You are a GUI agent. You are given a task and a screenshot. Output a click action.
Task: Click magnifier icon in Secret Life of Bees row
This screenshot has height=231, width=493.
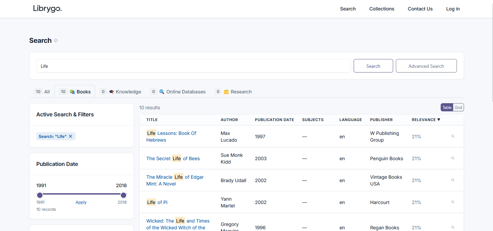pos(453,158)
